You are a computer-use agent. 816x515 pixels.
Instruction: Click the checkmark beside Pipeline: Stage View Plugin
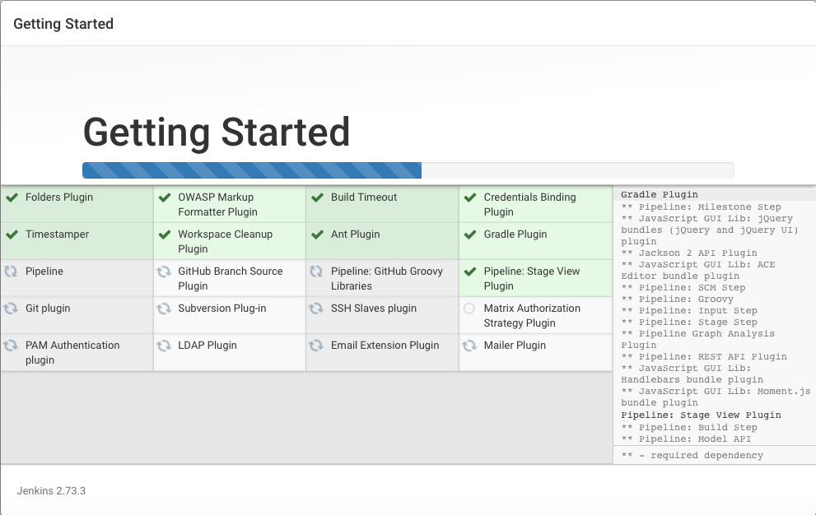coord(470,271)
